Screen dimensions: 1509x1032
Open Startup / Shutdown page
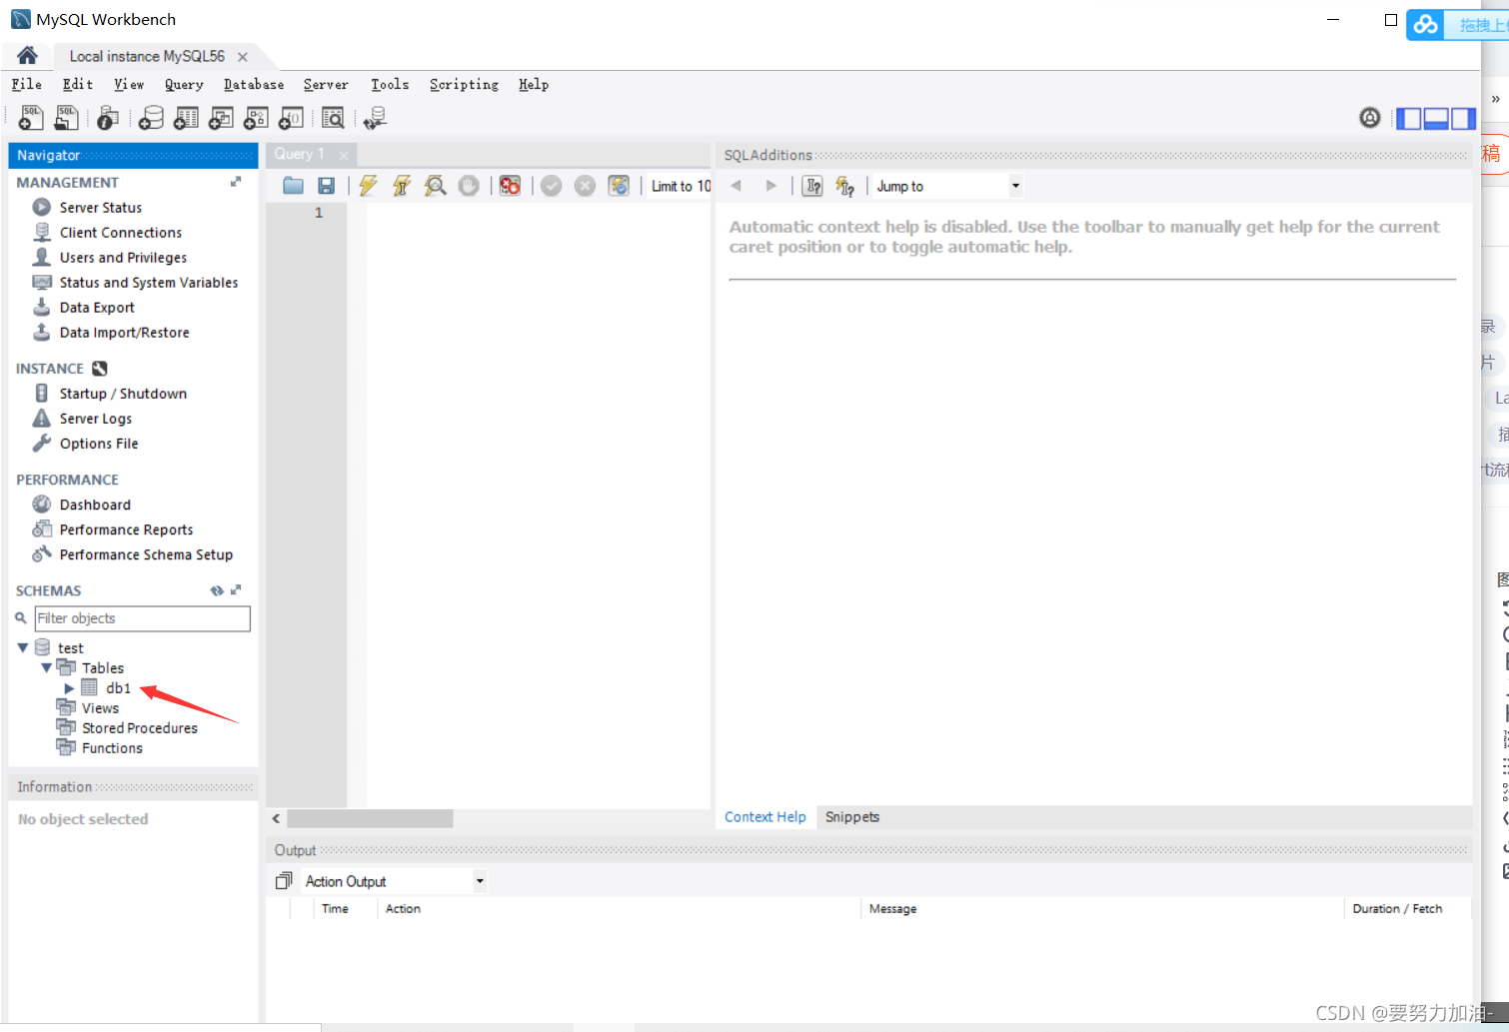(x=123, y=394)
